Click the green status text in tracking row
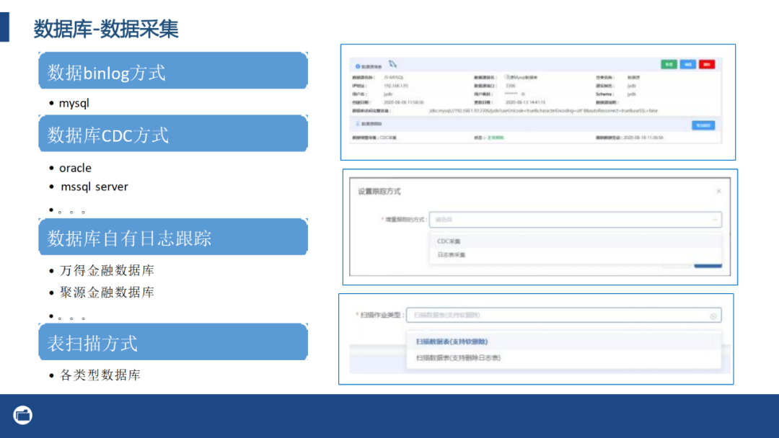Viewport: 779px width, 438px height. (x=496, y=138)
